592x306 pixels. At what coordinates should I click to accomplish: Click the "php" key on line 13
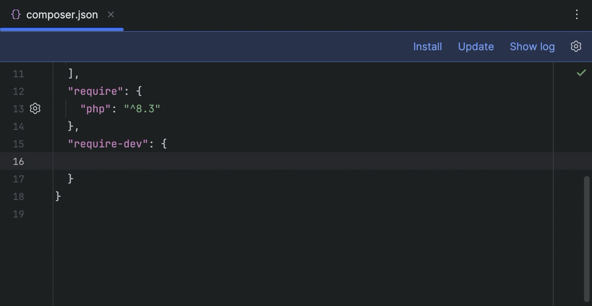(x=95, y=109)
